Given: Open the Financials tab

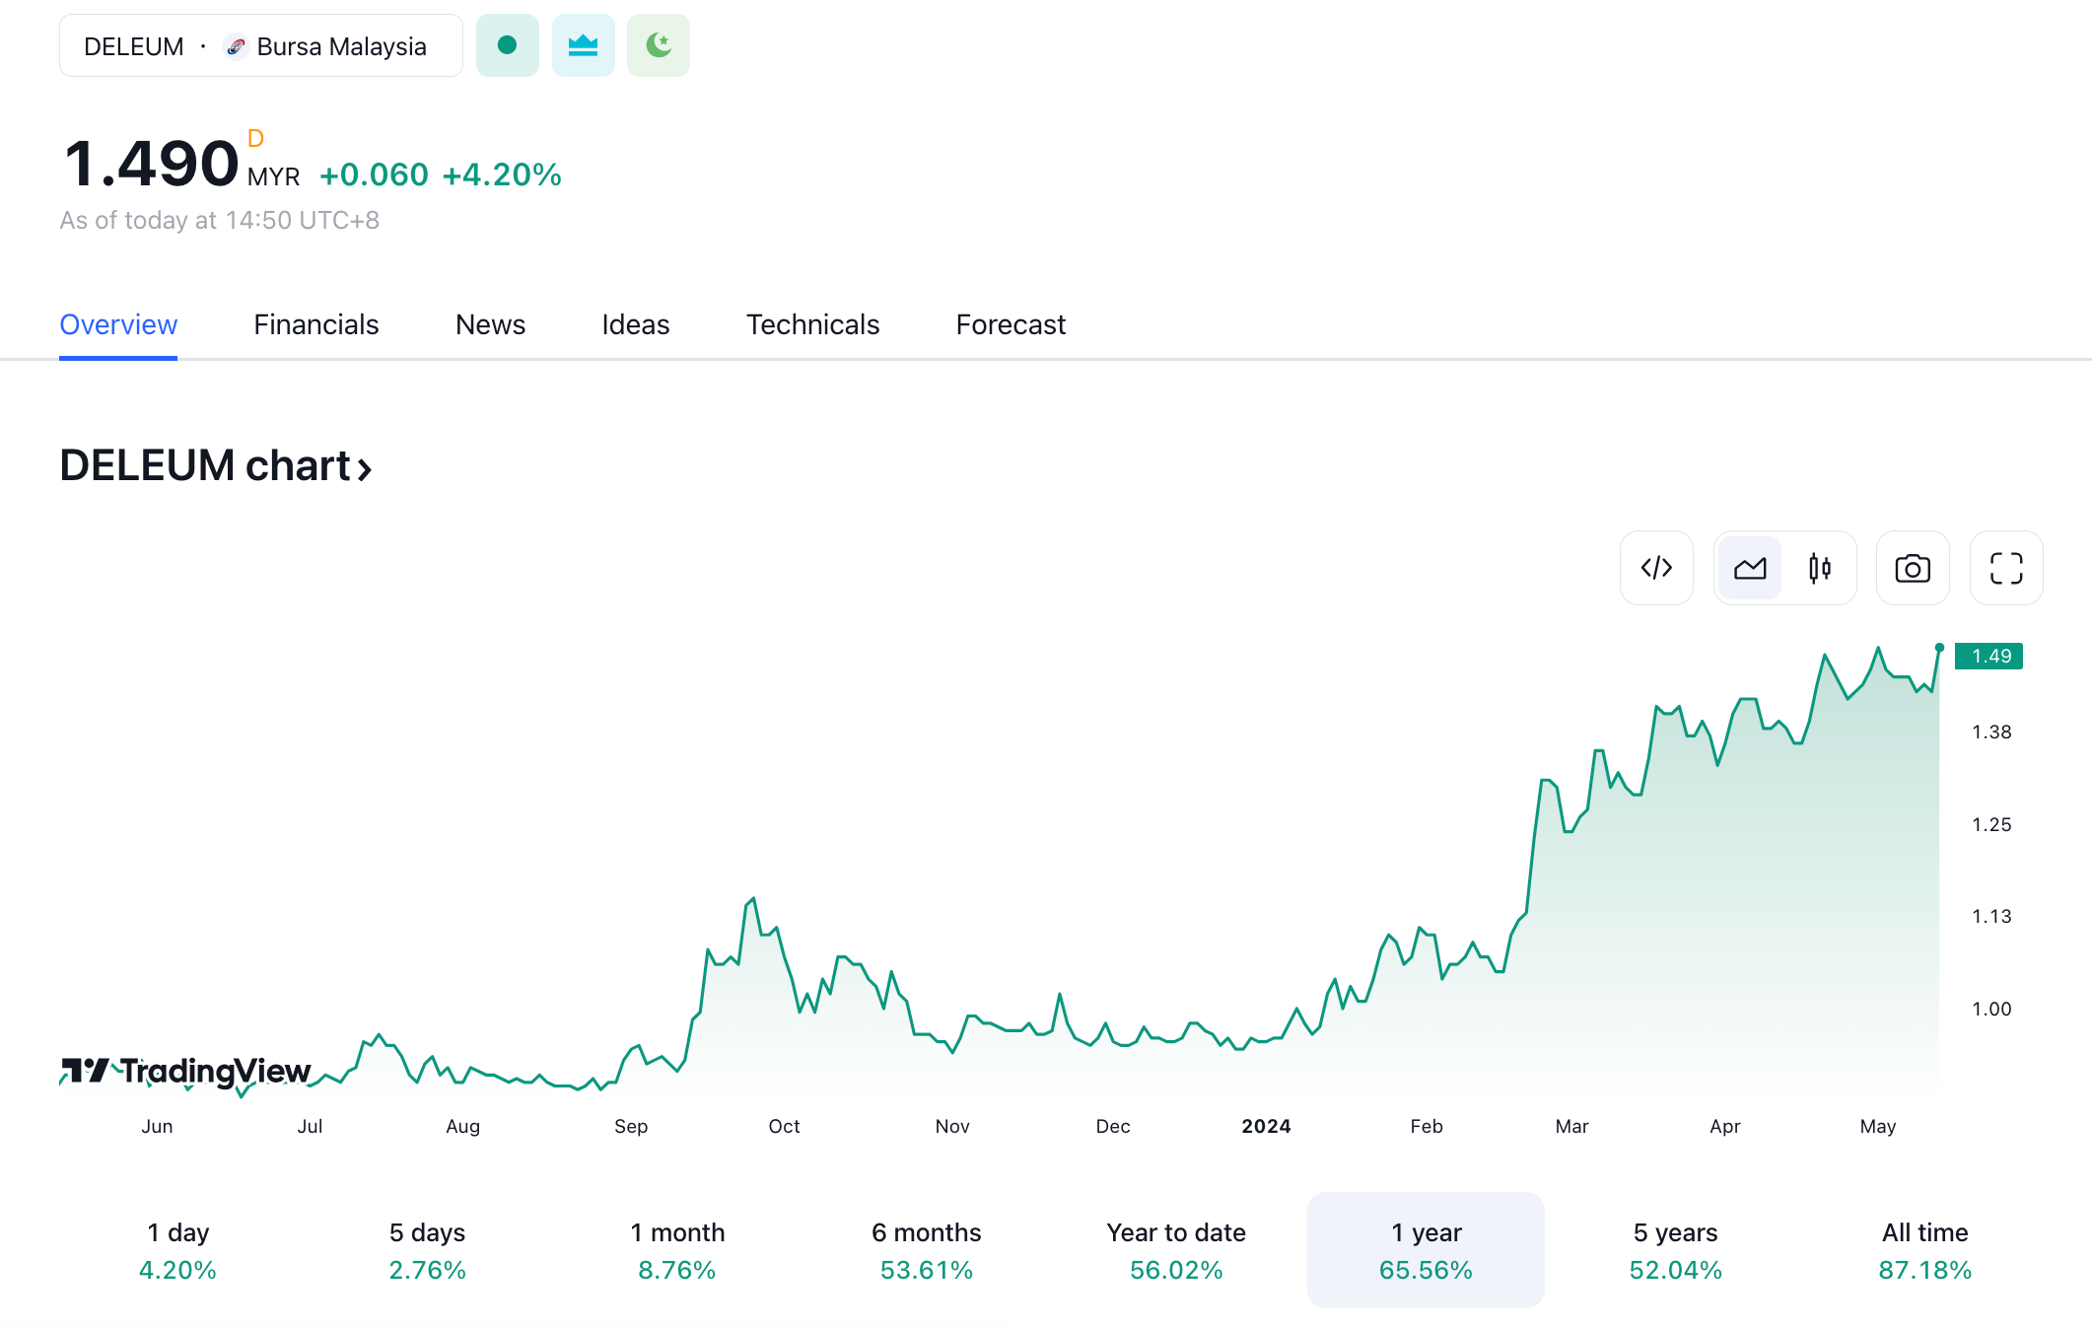Looking at the screenshot, I should click(x=315, y=324).
